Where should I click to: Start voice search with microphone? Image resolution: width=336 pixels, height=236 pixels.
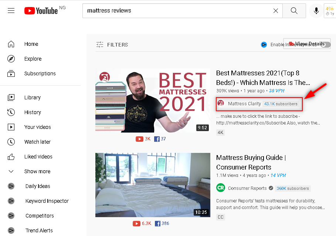(x=316, y=11)
